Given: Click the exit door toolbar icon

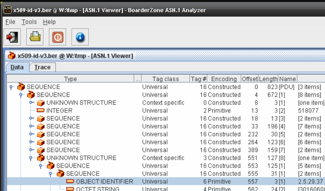Looking at the screenshot, I should (12, 37).
